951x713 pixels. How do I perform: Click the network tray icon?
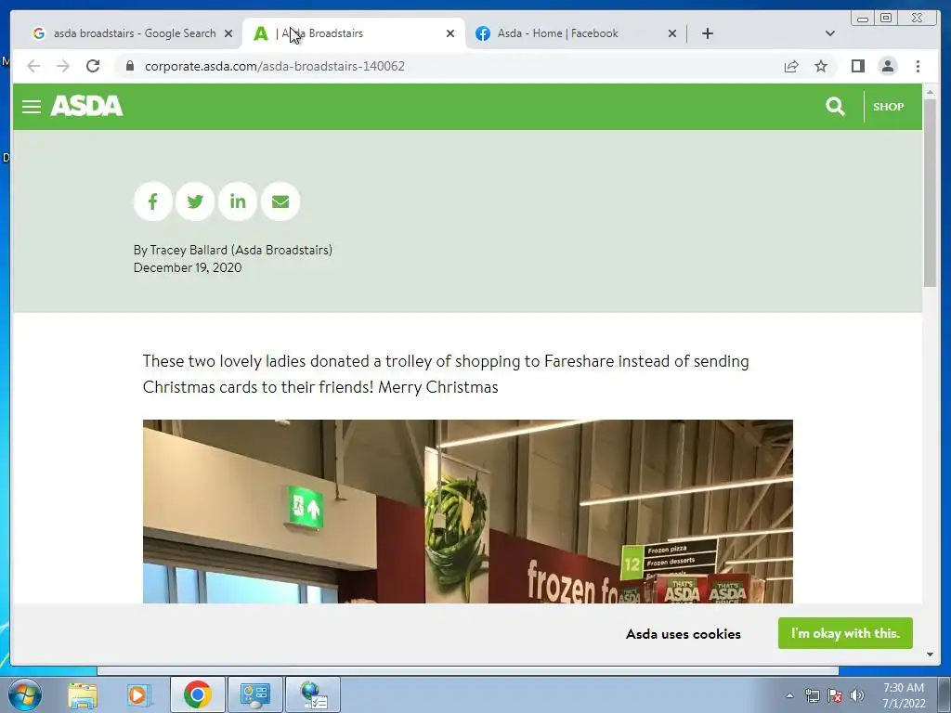click(x=812, y=695)
